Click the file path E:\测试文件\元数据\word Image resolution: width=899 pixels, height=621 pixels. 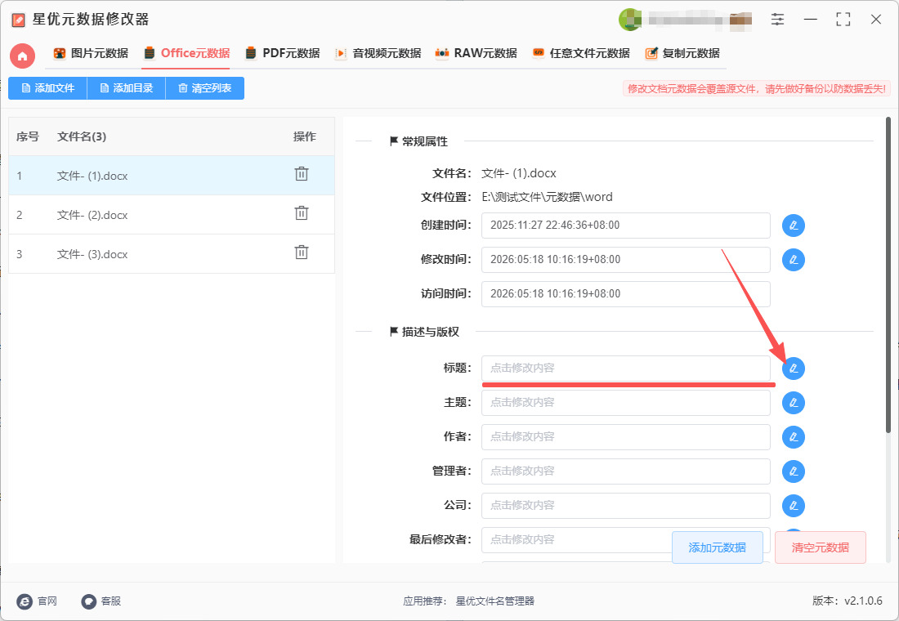(547, 197)
